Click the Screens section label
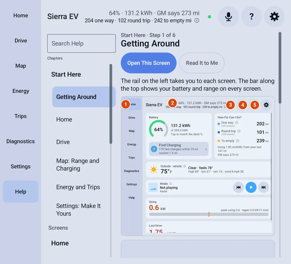Image resolution: width=291 pixels, height=264 pixels. coord(58,228)
